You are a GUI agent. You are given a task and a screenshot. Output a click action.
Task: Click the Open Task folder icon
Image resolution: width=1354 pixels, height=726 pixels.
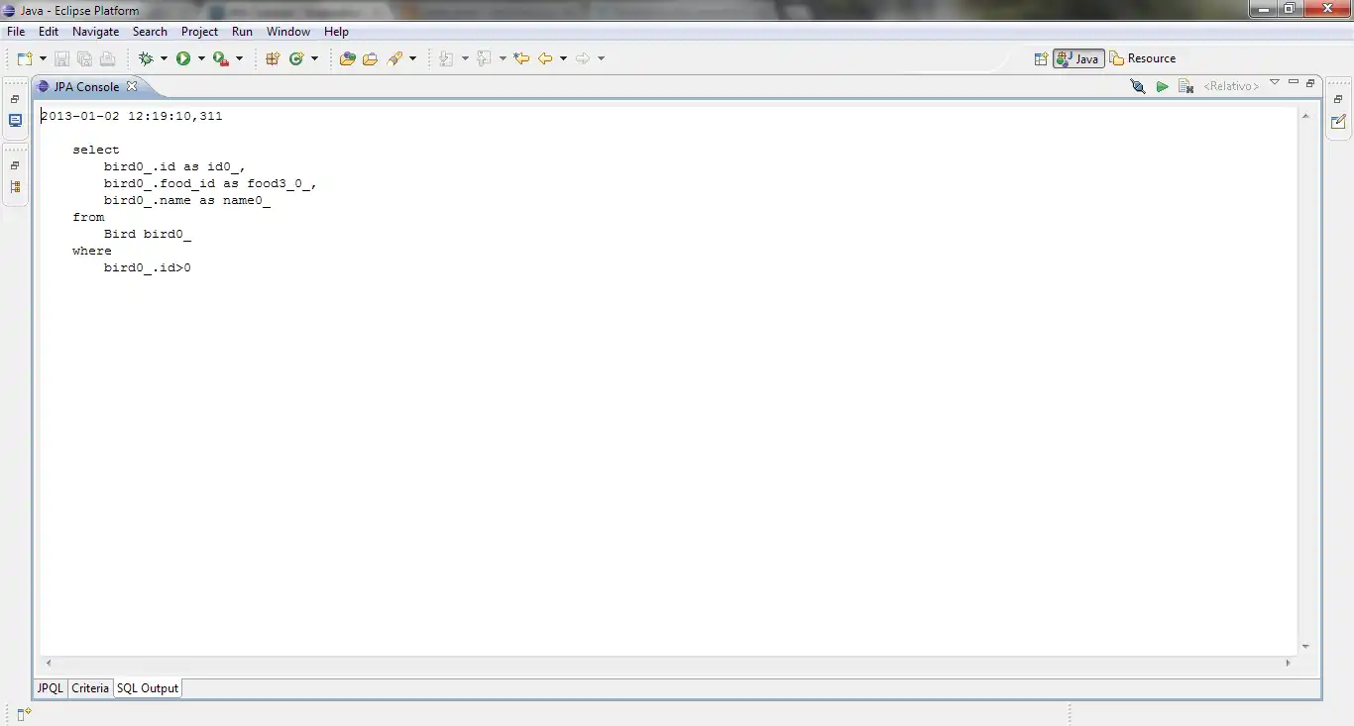click(x=370, y=58)
